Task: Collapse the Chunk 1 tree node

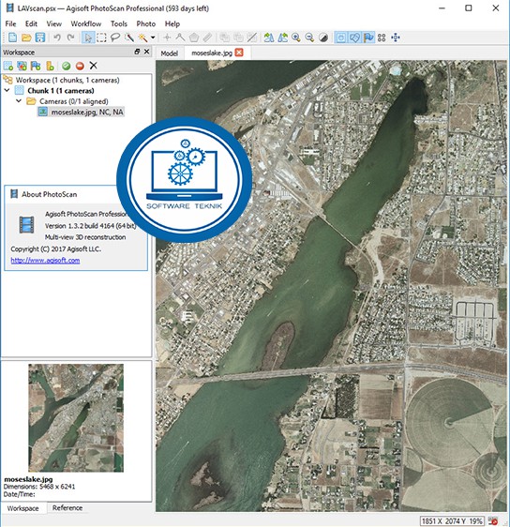Action: point(7,90)
